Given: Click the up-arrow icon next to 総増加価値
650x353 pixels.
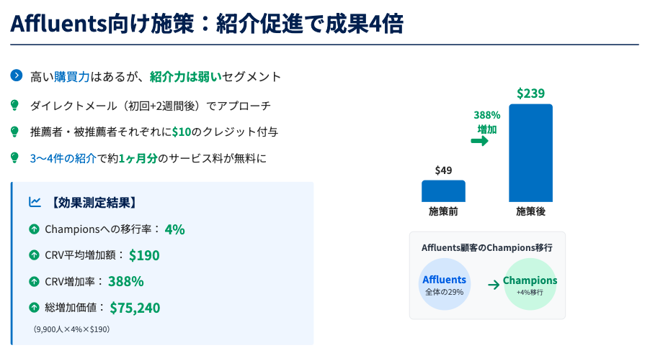Looking at the screenshot, I should (34, 308).
